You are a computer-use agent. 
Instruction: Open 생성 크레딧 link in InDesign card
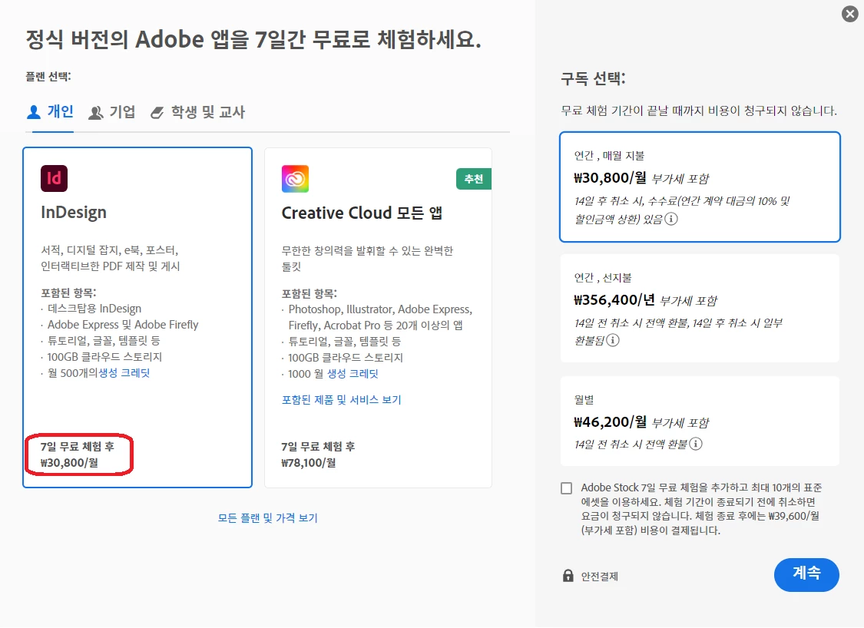point(124,373)
